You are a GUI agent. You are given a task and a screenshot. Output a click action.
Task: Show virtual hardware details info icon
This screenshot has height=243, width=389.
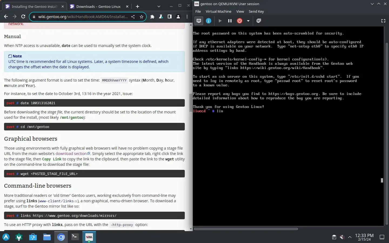coord(209,21)
